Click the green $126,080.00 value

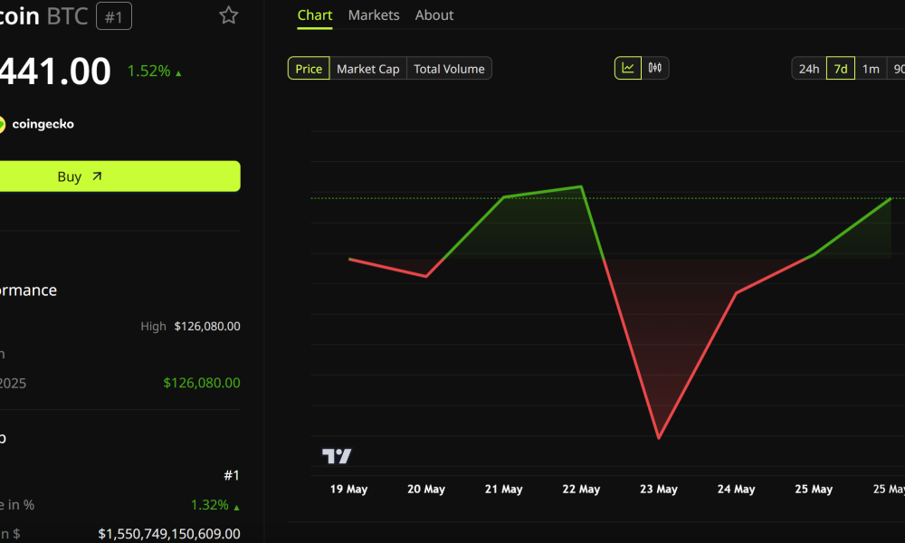pos(202,383)
